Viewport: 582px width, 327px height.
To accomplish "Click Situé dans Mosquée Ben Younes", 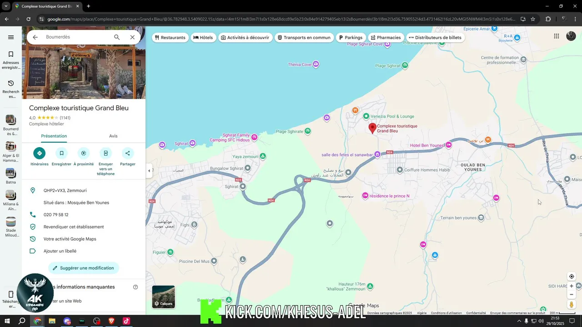I will (76, 203).
